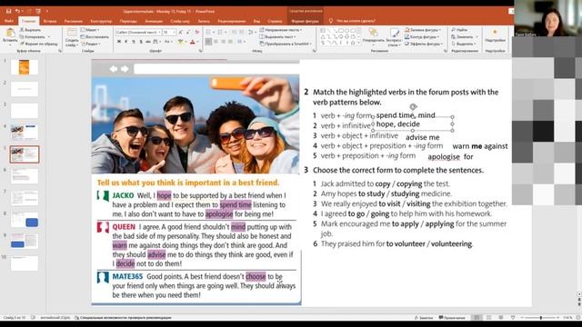Open Shape Outline (Контур фигуры) dropdown
Screen dimensions: 582x327
click(x=422, y=36)
